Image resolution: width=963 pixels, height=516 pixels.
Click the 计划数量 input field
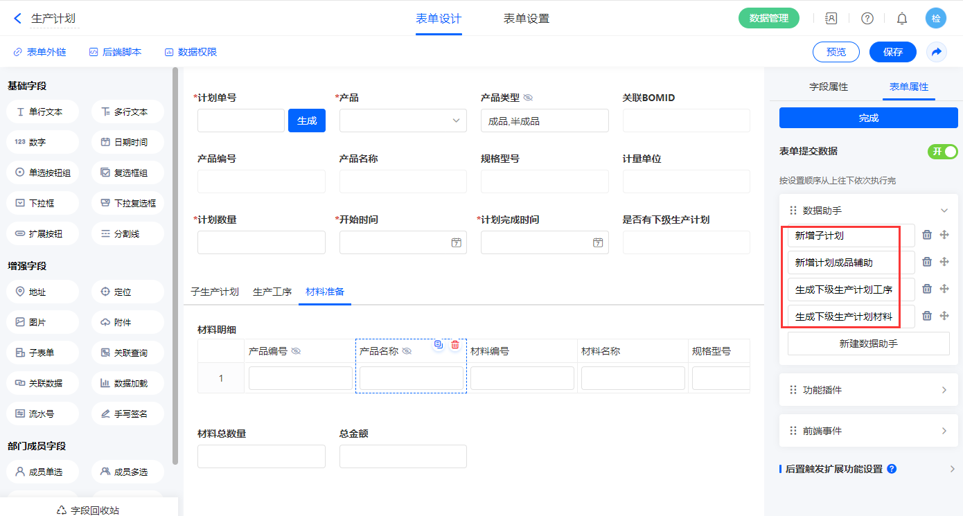261,242
